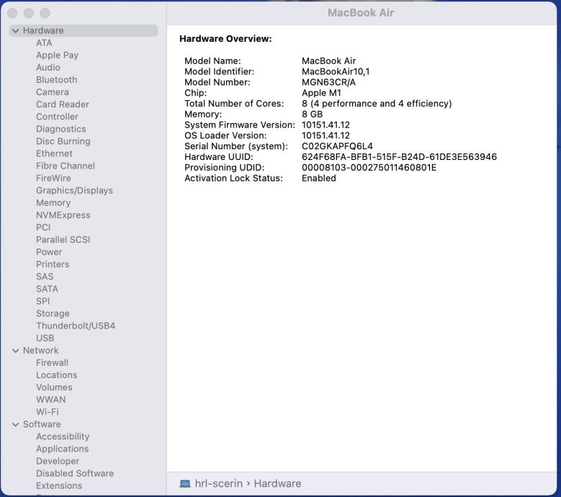The height and width of the screenshot is (497, 561).
Task: Select Fibre Channel entry
Action: pyautogui.click(x=66, y=166)
